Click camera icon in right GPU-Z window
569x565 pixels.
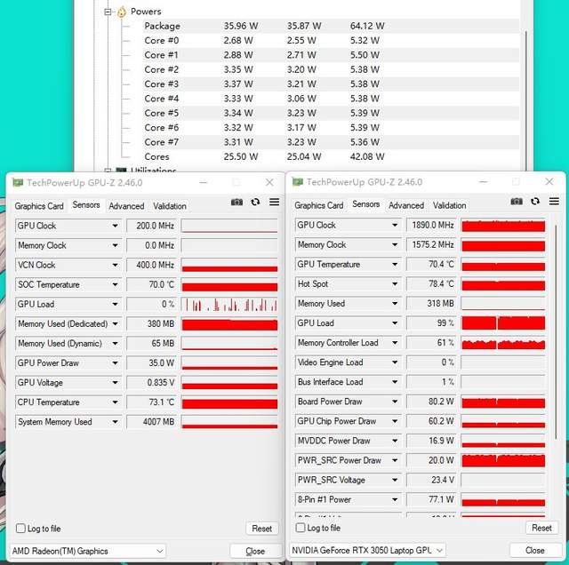(x=517, y=202)
